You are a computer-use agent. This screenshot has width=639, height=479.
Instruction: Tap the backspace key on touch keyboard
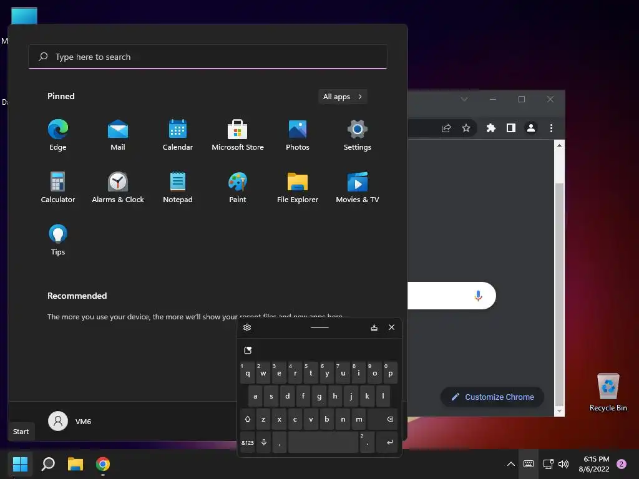383,419
